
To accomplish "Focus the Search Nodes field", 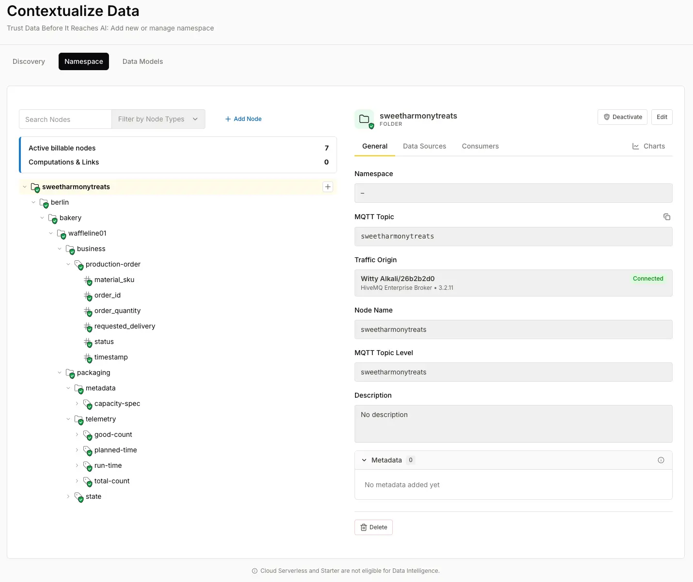I will [x=65, y=119].
